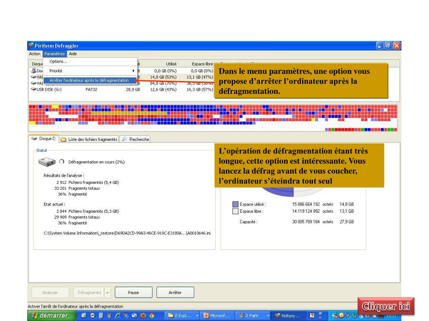Click the FAT32 file system cell
The height and width of the screenshot is (321, 429).
click(x=91, y=89)
